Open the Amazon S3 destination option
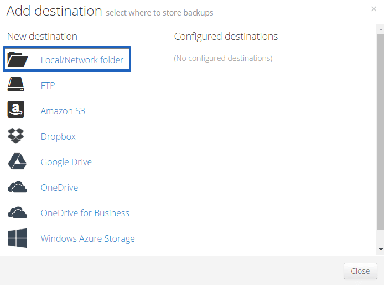384x285 pixels. click(63, 111)
